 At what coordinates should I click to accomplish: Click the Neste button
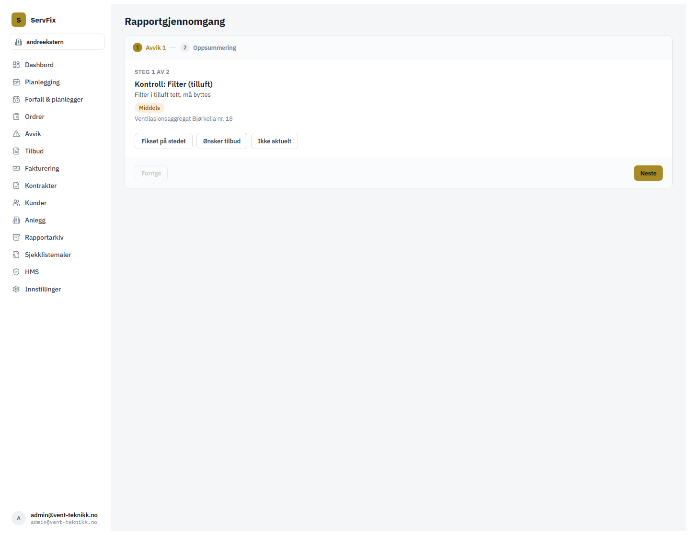point(648,173)
